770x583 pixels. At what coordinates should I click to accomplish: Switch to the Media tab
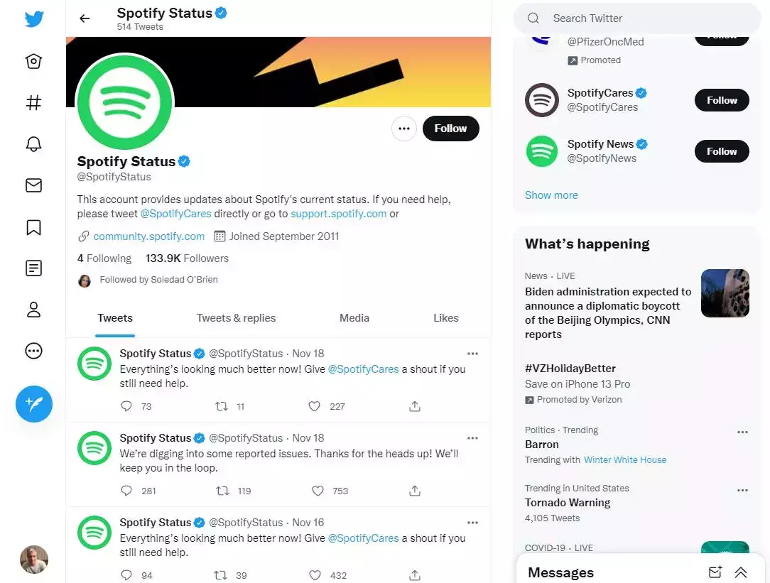coord(354,318)
